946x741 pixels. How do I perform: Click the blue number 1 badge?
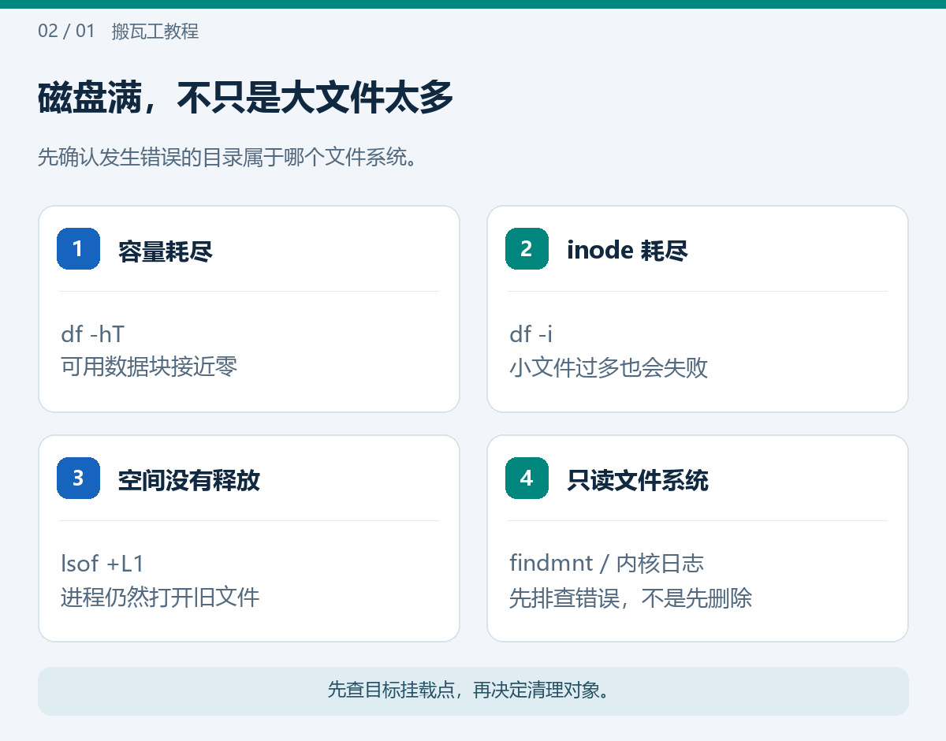(x=78, y=249)
